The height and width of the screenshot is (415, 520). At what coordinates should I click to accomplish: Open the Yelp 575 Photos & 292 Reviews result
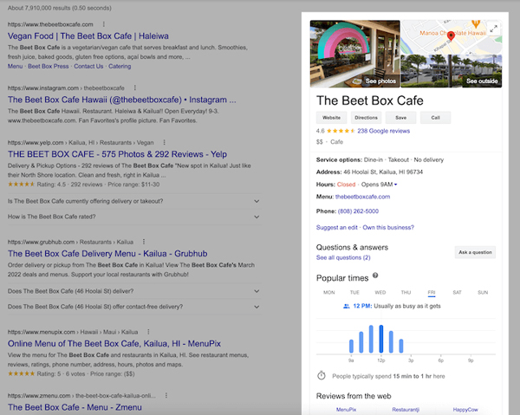coord(117,154)
